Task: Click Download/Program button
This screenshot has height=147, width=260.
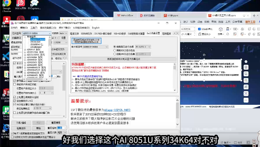Action: (x=21, y=123)
